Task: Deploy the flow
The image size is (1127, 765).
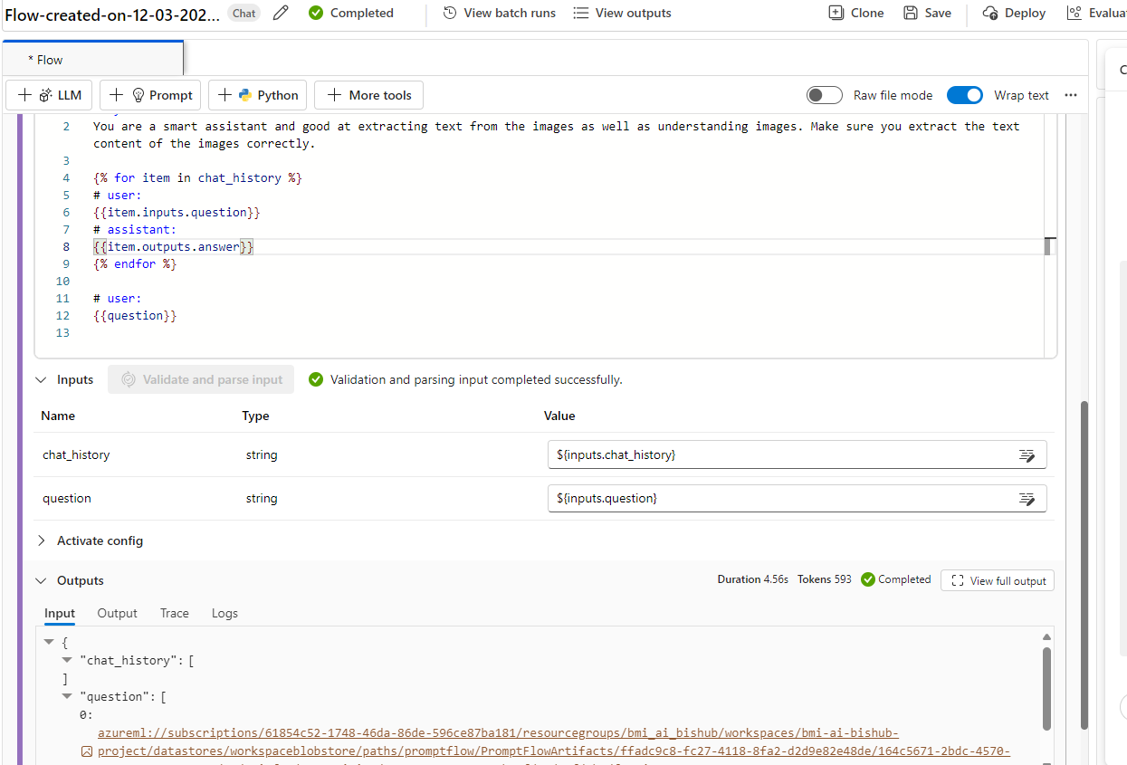Action: pyautogui.click(x=1014, y=13)
